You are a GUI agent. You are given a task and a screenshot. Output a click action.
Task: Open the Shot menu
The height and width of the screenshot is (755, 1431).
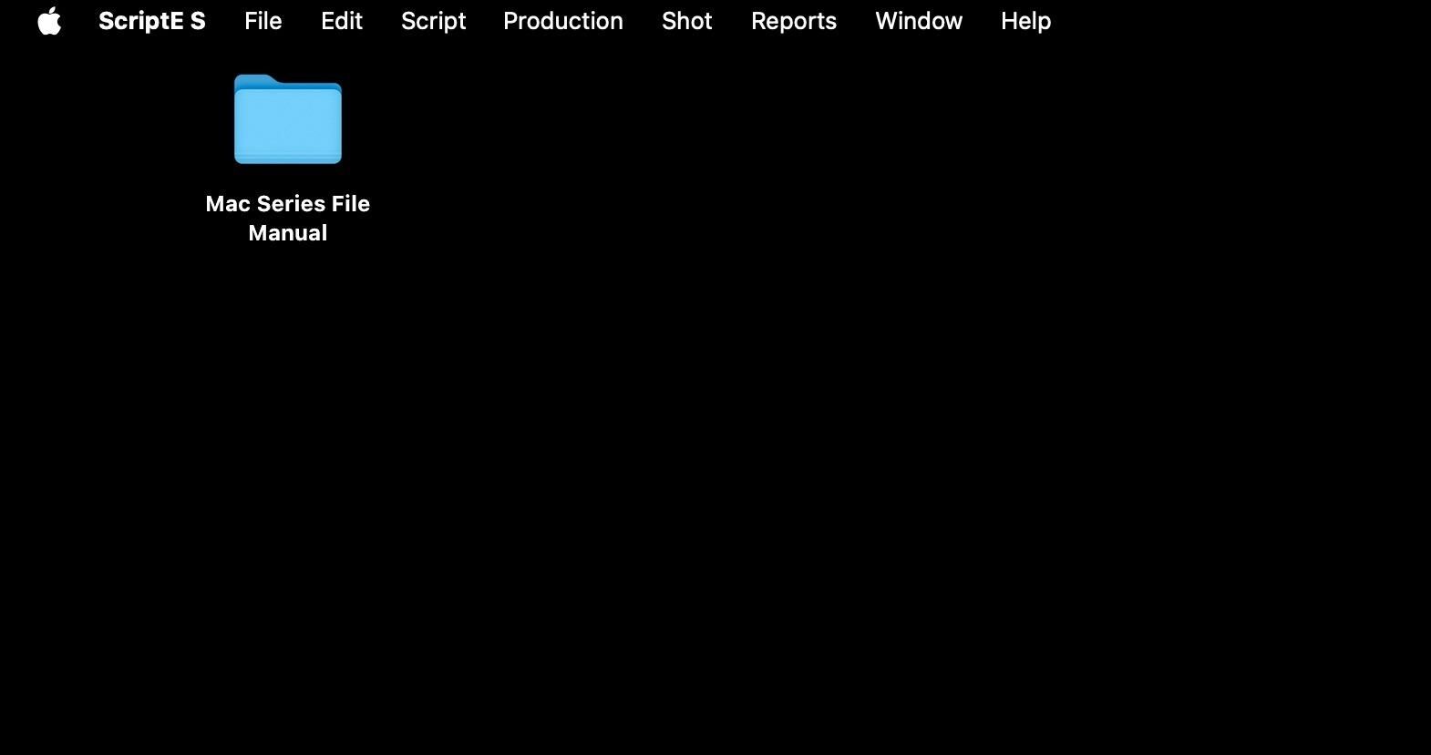click(x=687, y=21)
